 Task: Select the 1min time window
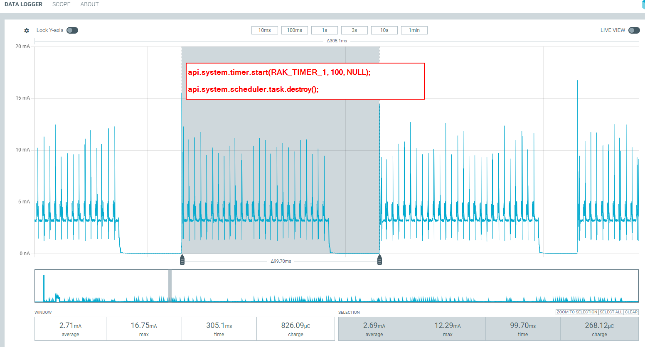coord(414,30)
